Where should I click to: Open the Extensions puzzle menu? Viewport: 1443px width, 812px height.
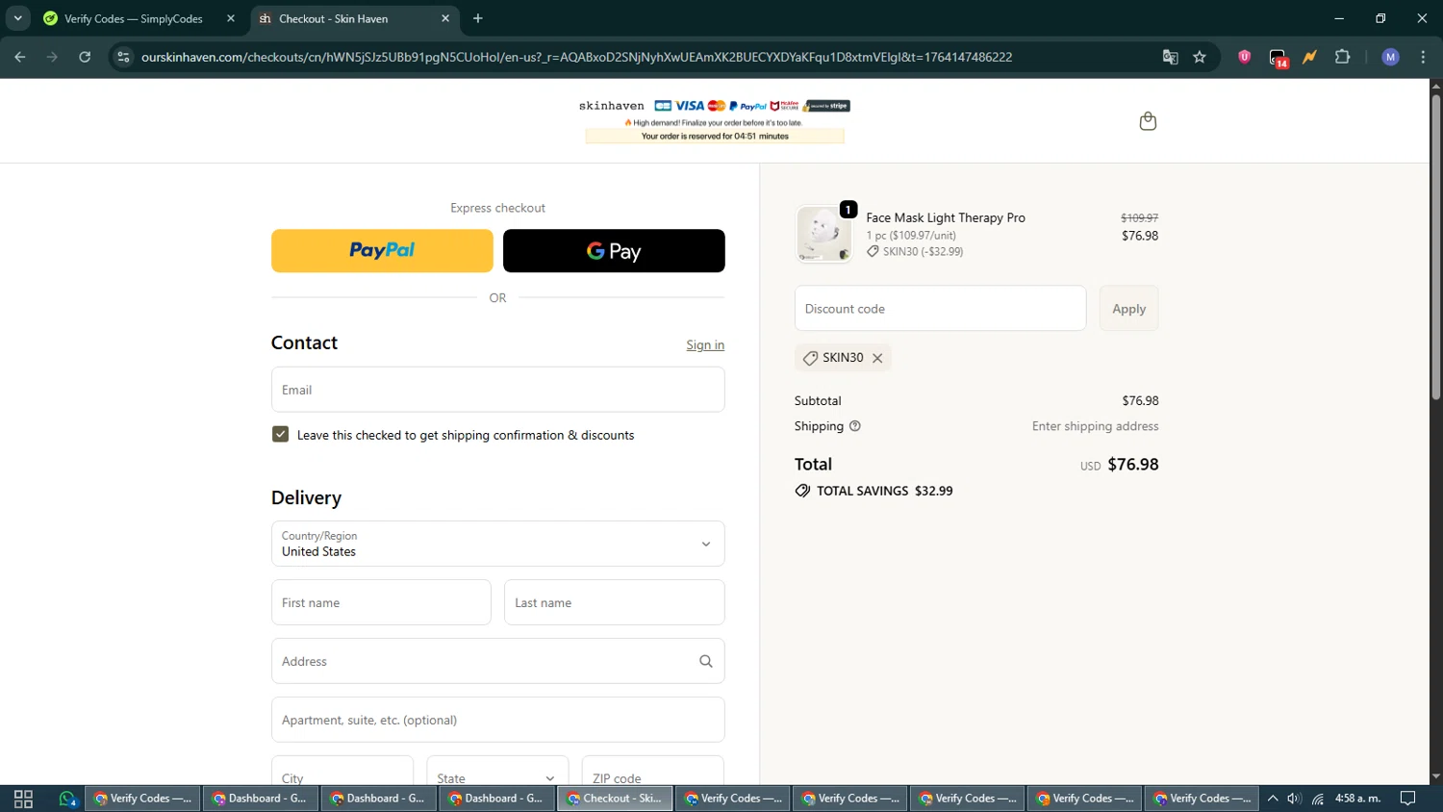point(1343,57)
